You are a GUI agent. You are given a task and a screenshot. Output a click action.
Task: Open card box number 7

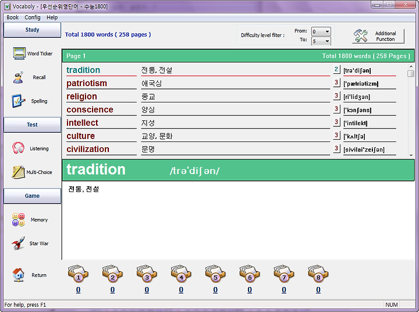284,274
